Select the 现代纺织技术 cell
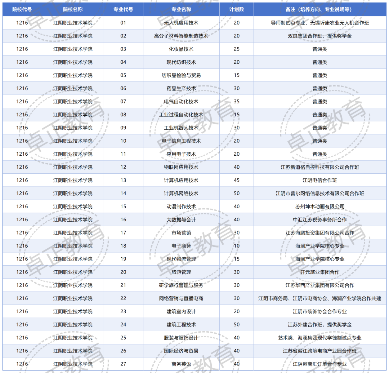The image size is (389, 373). pos(181,62)
